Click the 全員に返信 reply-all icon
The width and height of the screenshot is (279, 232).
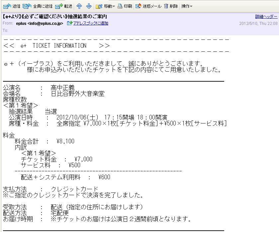(x=27, y=6)
